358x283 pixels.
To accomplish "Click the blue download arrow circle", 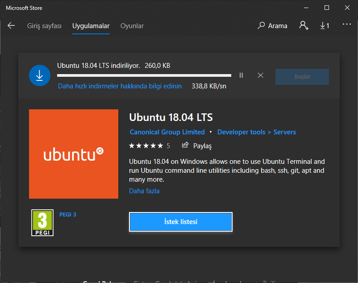I will [39, 75].
